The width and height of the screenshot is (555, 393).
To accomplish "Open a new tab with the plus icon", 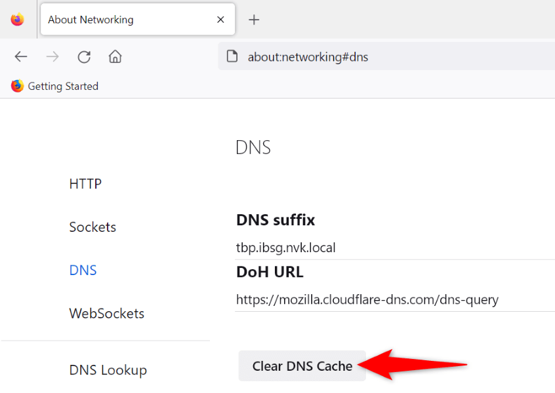I will pyautogui.click(x=254, y=20).
